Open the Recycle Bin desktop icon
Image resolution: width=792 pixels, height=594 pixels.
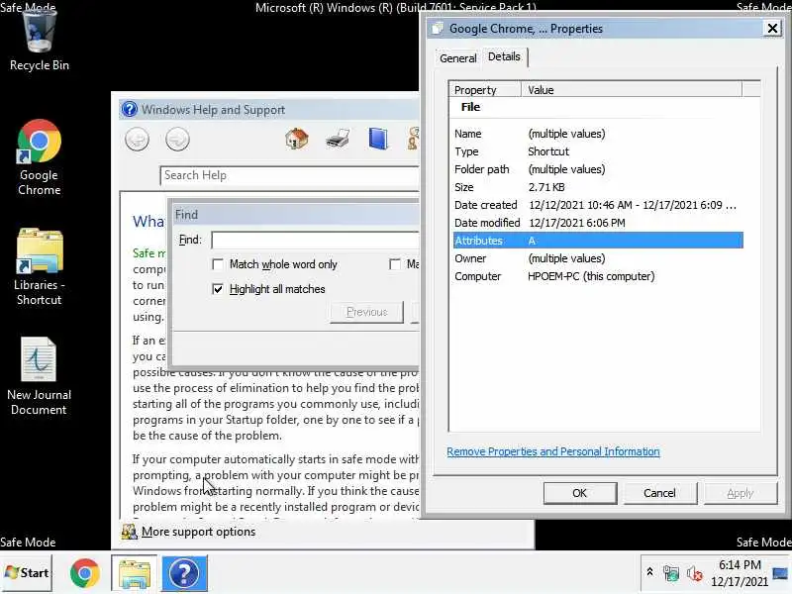coord(39,41)
